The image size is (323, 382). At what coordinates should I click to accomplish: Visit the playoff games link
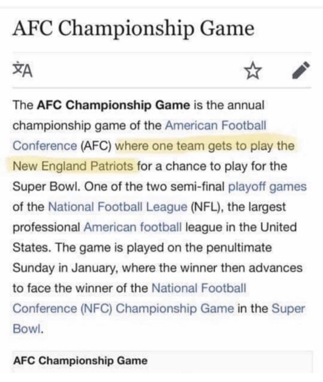pos(267,187)
